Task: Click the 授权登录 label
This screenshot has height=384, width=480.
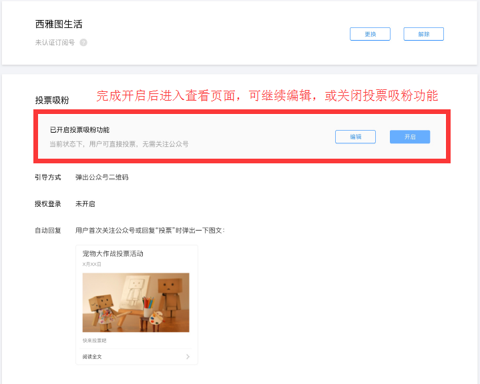Action: click(x=48, y=204)
